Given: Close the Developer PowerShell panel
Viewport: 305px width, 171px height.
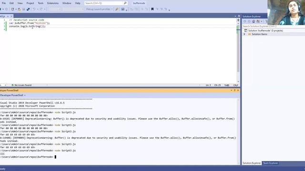Looking at the screenshot, I should 238,90.
